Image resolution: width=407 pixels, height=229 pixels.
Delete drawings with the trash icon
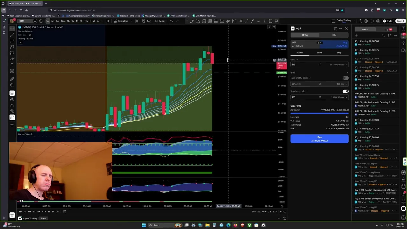12,126
